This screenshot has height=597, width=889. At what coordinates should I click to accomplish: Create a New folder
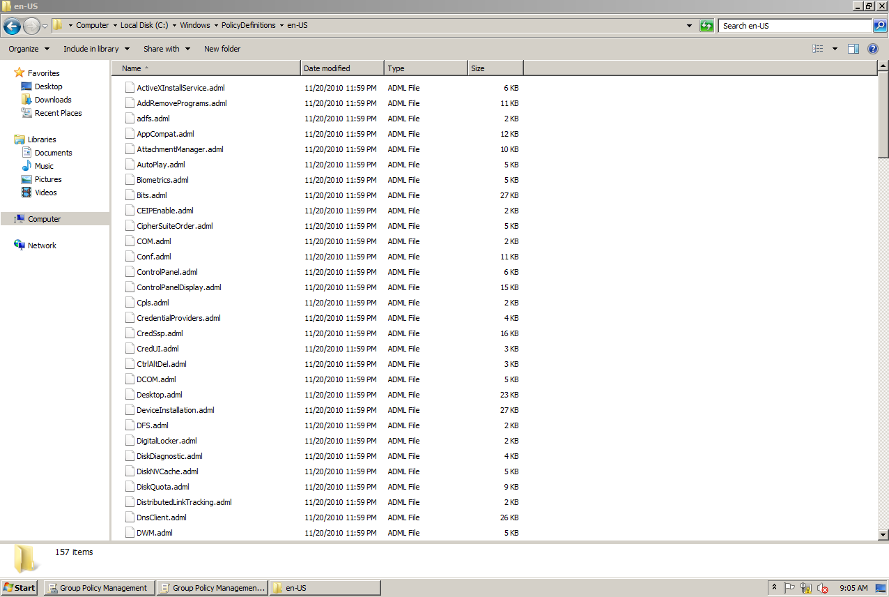coord(222,48)
